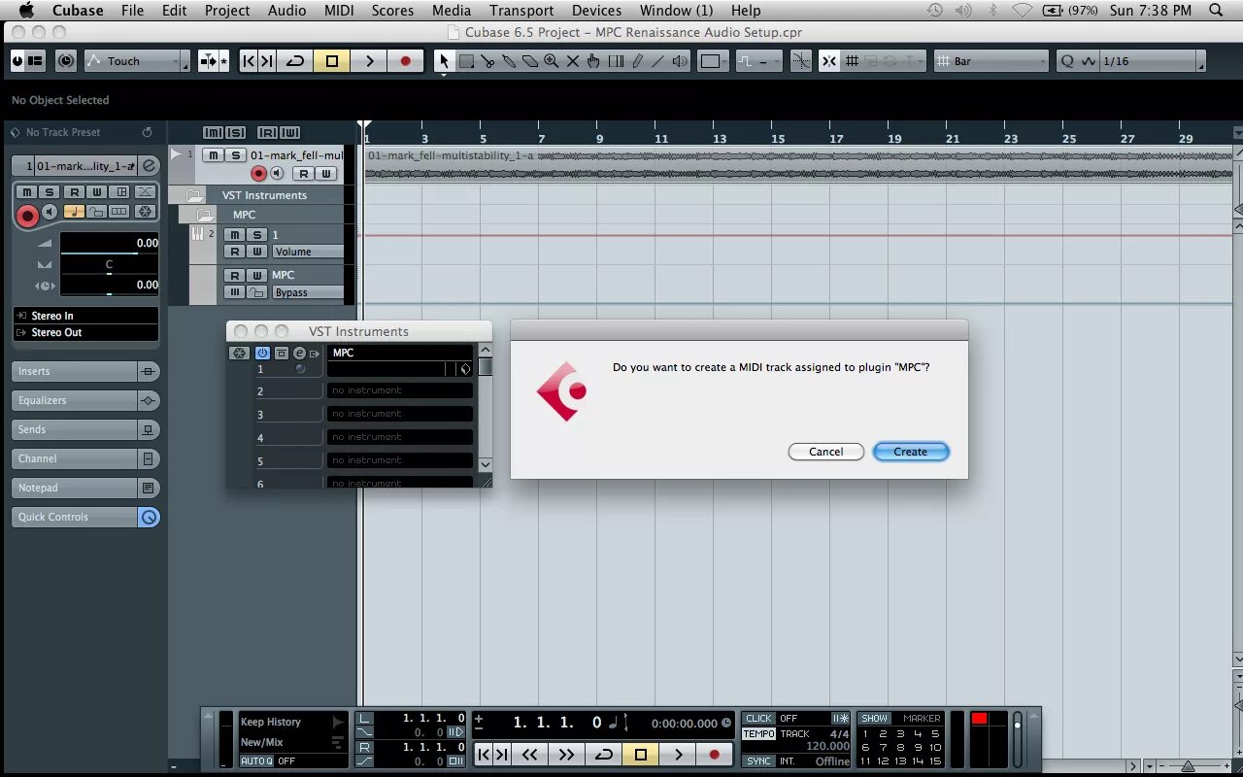
Task: Open the Stereo In input routing
Action: [x=85, y=316]
